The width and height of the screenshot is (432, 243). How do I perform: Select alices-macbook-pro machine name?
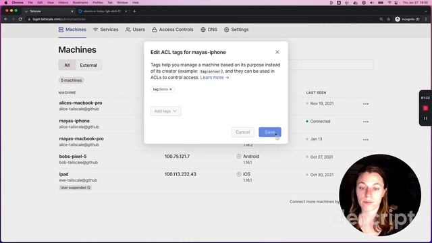point(80,103)
